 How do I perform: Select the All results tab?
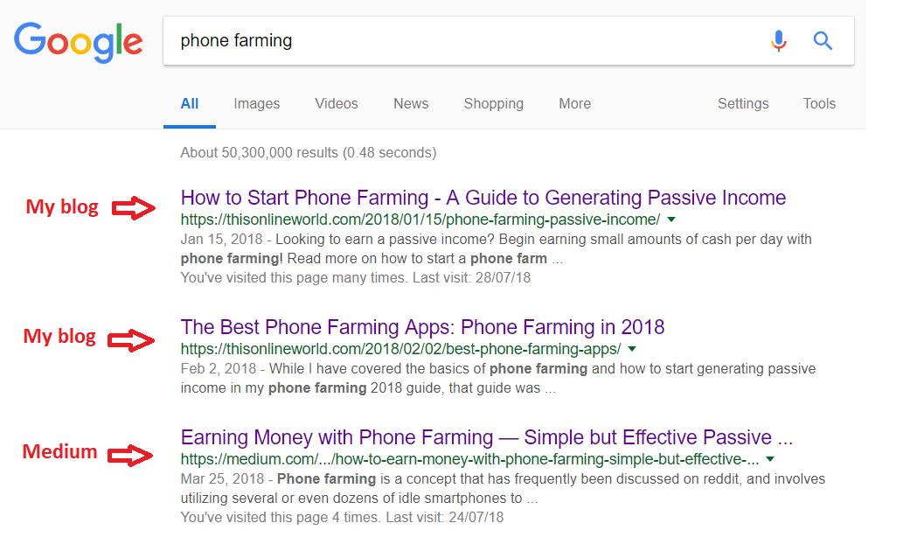(190, 103)
